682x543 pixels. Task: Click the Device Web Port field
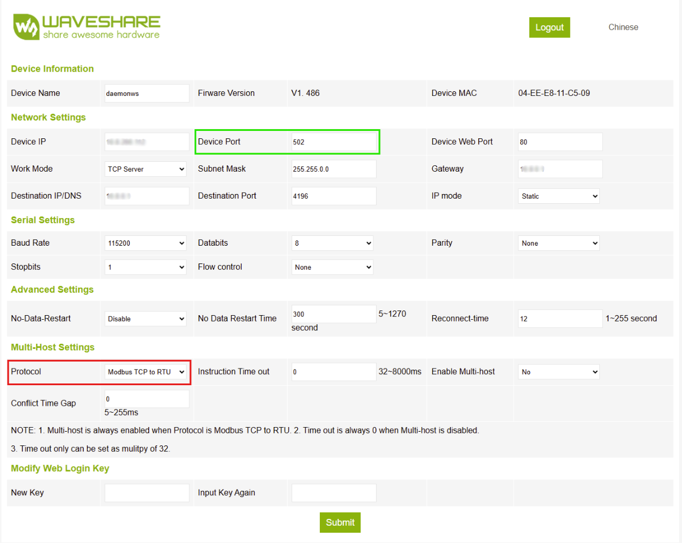click(x=560, y=142)
